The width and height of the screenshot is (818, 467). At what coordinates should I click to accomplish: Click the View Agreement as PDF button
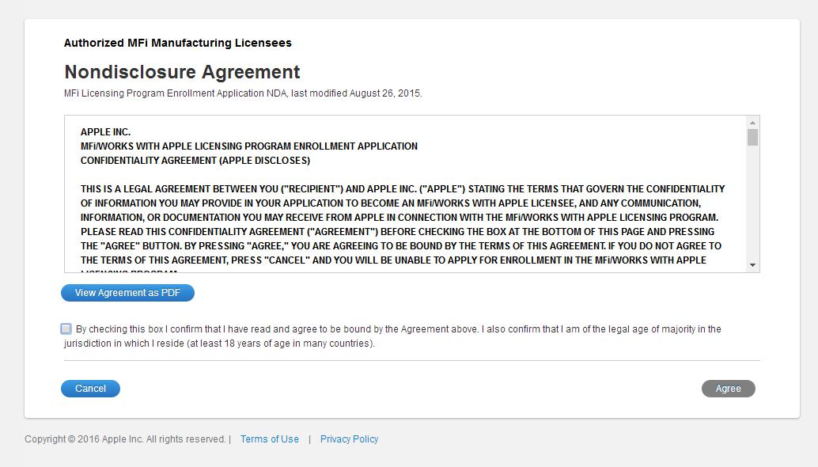(x=127, y=293)
